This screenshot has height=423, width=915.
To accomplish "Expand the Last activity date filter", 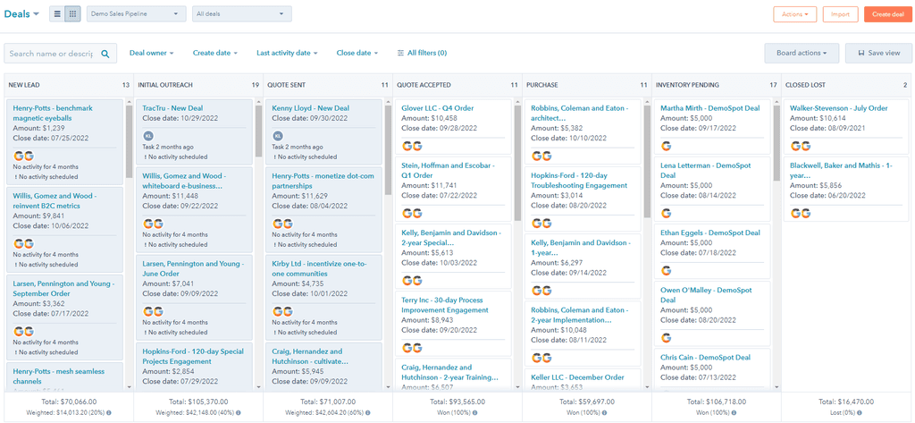I will (x=287, y=53).
